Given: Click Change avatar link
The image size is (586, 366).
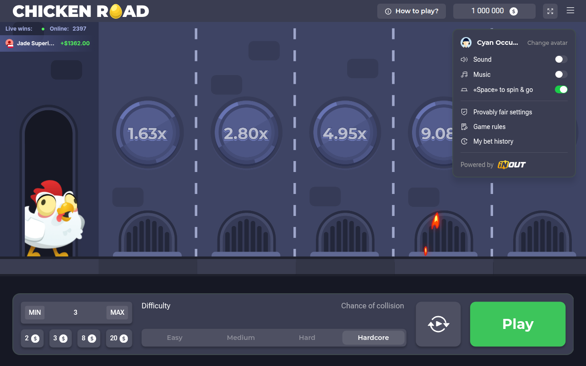Looking at the screenshot, I should click(547, 43).
